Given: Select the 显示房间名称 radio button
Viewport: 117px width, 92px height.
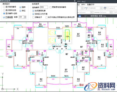Looking at the screenshot, I should (4, 10).
